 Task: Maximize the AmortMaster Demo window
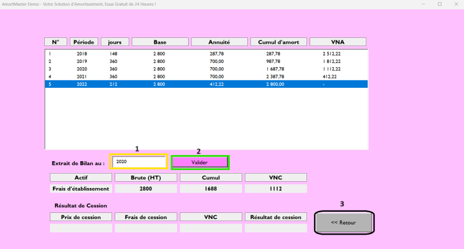tap(440, 4)
